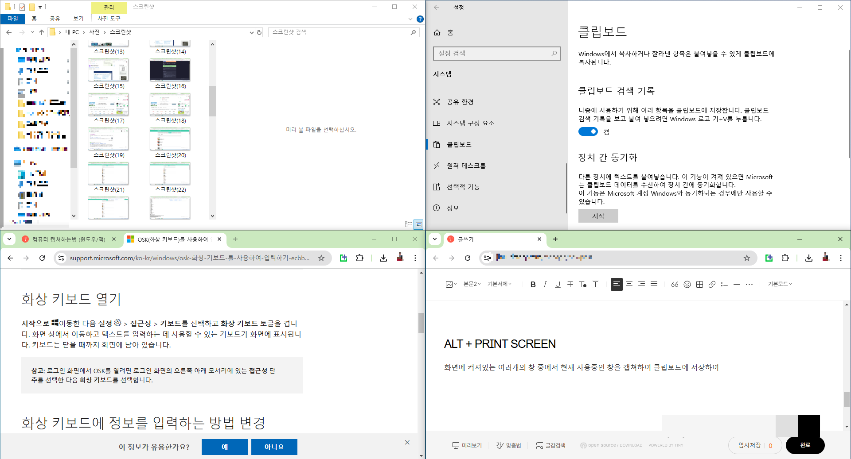Screen dimensions: 851x459
Task: Open the image insert dropdown in editor
Action: [x=451, y=284]
